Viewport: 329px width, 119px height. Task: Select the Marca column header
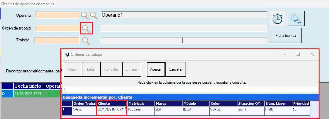(168, 103)
